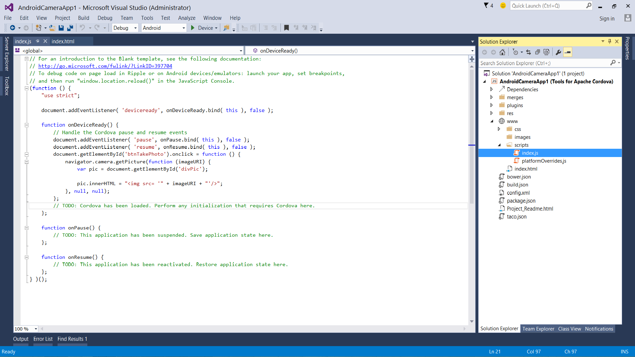Open the Tools menu
Screen dimensions: 635x357
tap(147, 18)
